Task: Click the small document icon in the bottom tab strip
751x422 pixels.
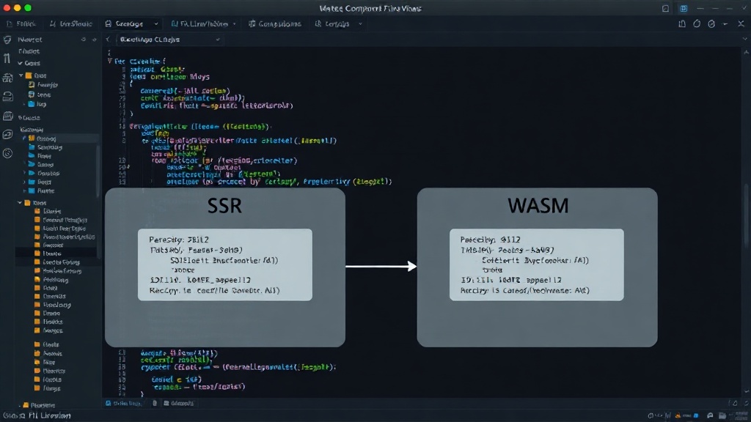Action: pyautogui.click(x=155, y=404)
